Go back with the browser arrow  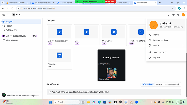tap(3, 8)
